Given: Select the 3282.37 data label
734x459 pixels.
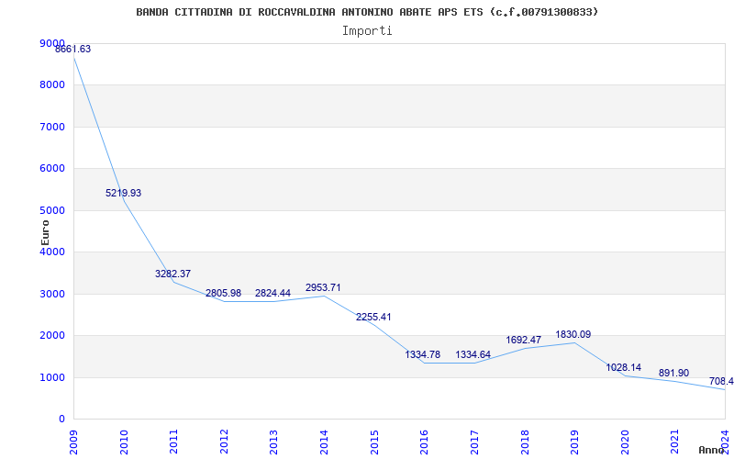Looking at the screenshot, I should 172,274.
